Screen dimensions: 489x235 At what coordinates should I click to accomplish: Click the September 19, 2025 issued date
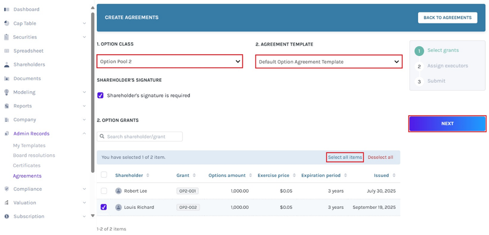(x=374, y=207)
